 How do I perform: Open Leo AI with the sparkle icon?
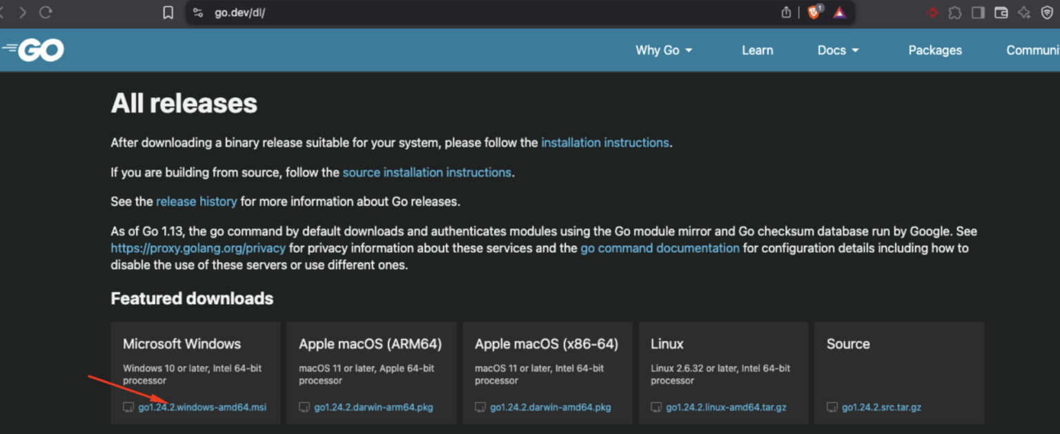[x=1023, y=12]
